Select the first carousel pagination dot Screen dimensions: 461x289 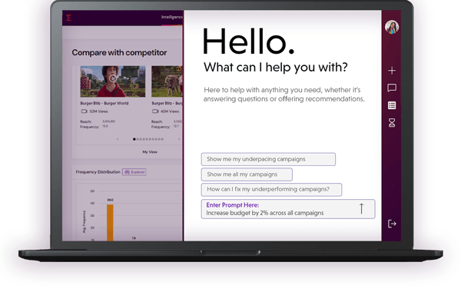coord(134,139)
